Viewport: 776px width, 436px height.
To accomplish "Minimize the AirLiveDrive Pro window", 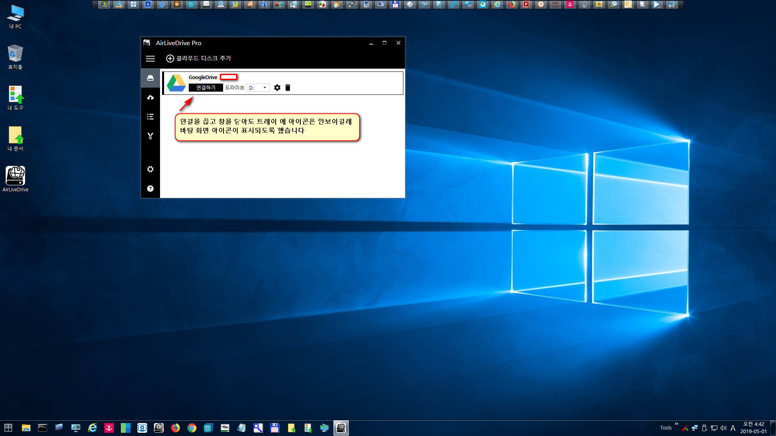I will [x=371, y=43].
